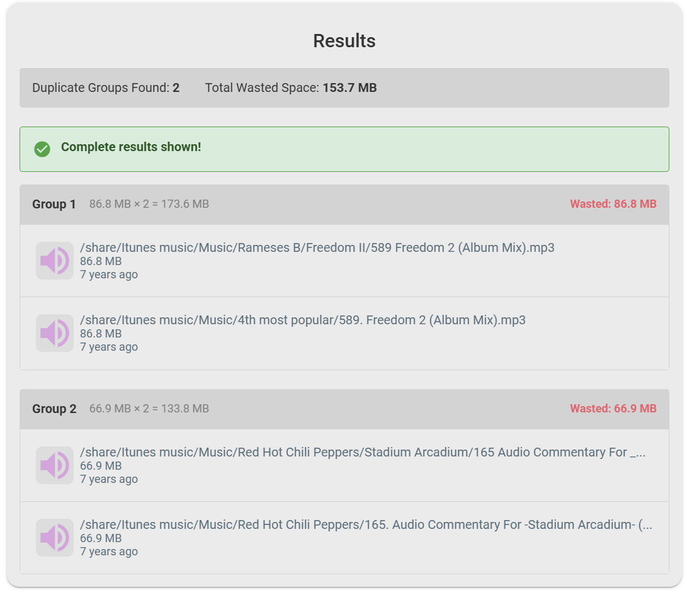Click Wasted: 86.8 MB label
Screen dimensions: 687x595
(x=613, y=204)
